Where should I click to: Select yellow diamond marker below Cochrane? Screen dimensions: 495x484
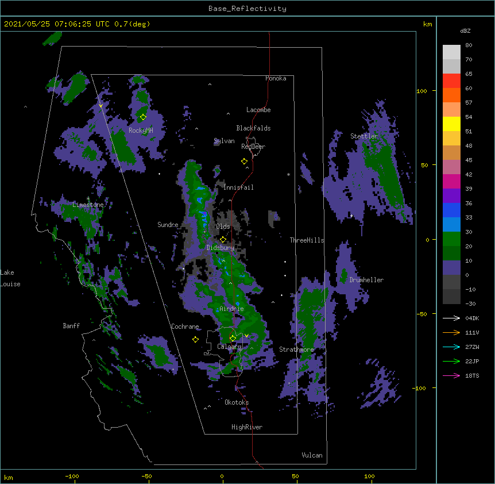[195, 339]
